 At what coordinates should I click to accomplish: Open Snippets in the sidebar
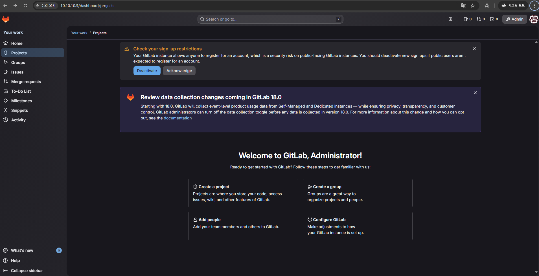[33, 110]
